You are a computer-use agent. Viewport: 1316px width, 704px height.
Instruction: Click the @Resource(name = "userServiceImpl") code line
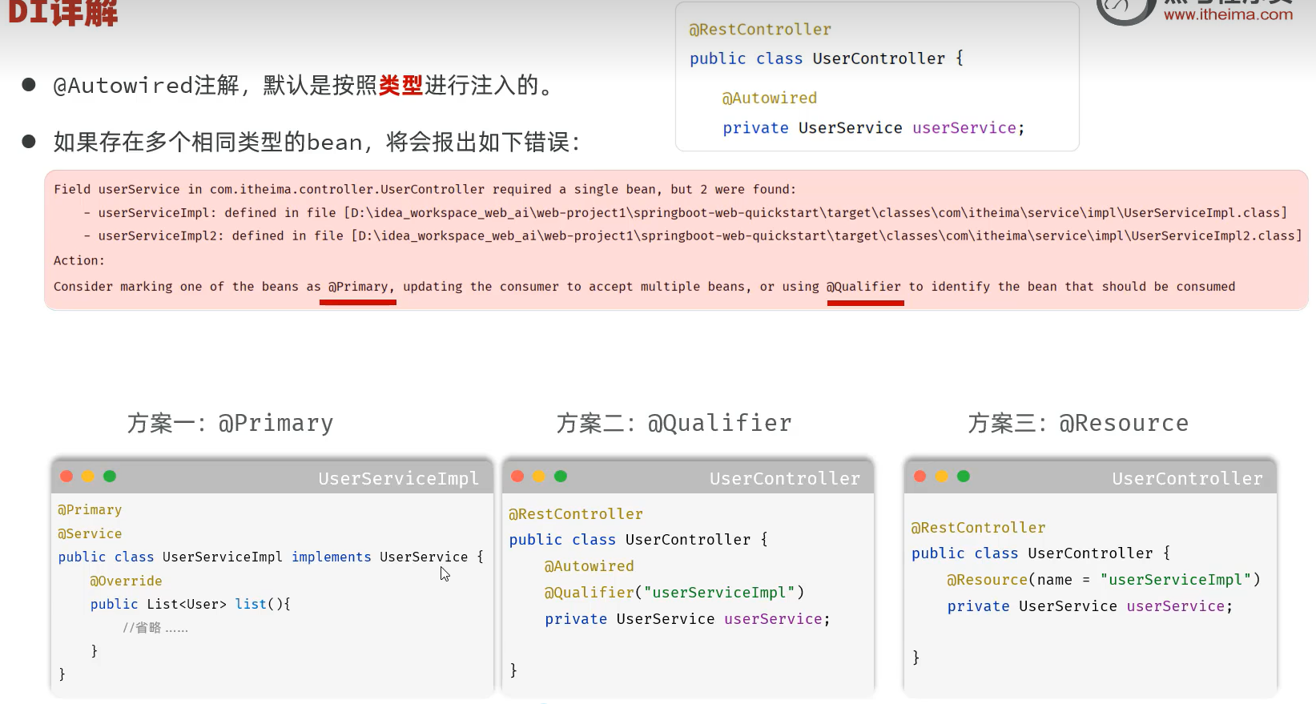pos(1103,580)
